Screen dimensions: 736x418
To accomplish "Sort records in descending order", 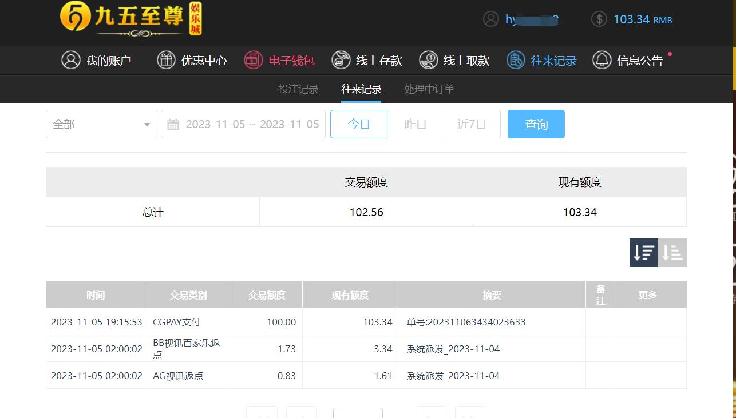I will [x=644, y=253].
